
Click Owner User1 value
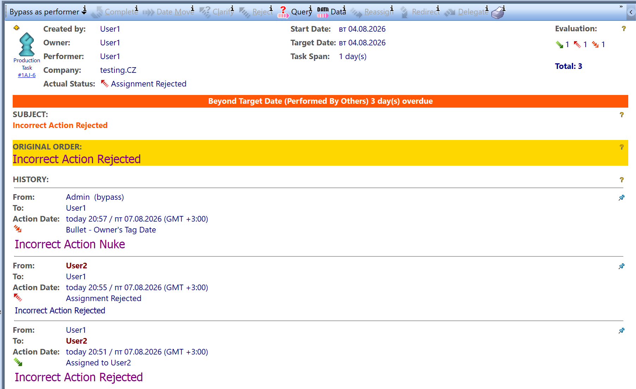(x=110, y=43)
